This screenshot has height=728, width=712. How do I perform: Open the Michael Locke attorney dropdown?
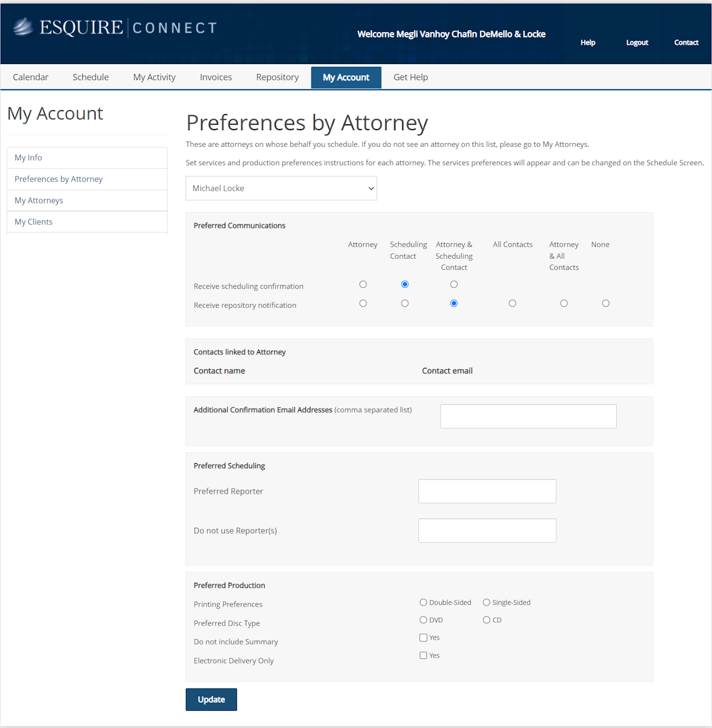[281, 188]
